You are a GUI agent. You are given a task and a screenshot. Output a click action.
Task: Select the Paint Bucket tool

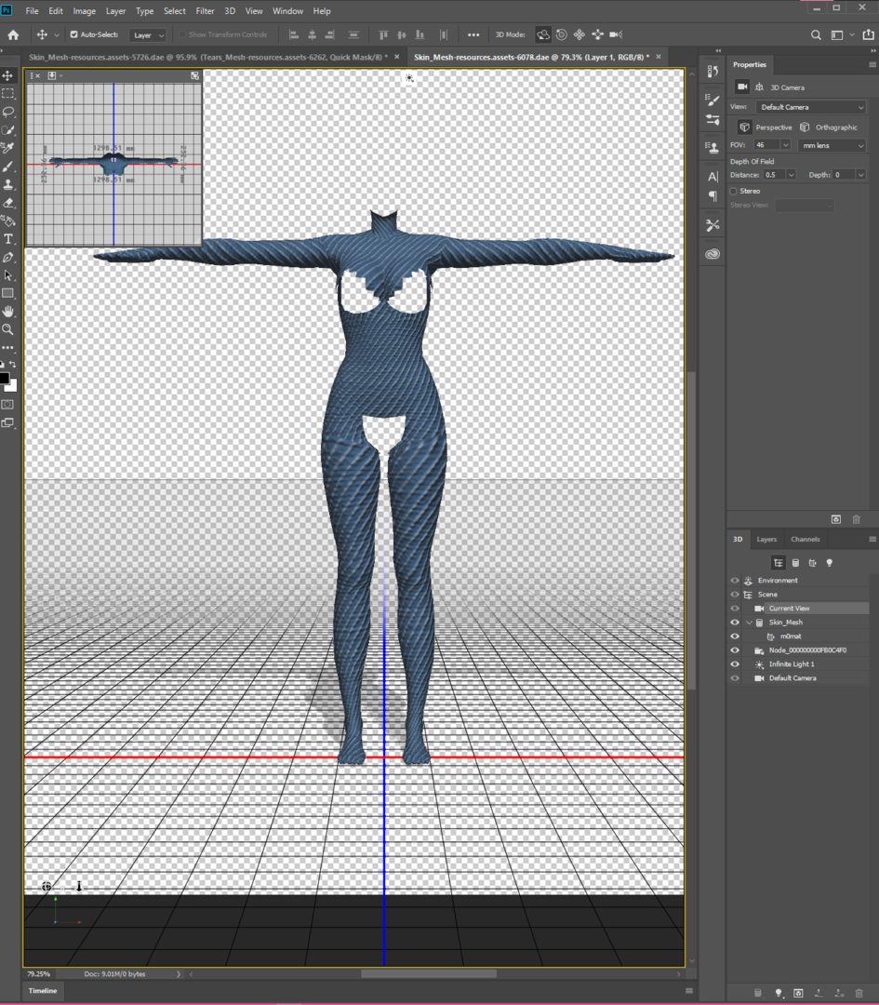(x=7, y=221)
